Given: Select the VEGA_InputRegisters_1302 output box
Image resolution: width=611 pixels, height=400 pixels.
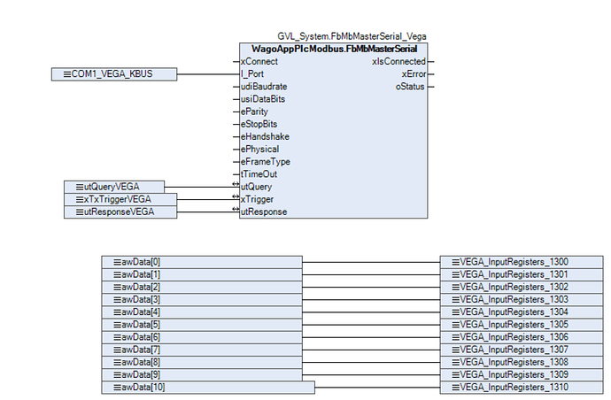Looking at the screenshot, I should click(522, 287).
